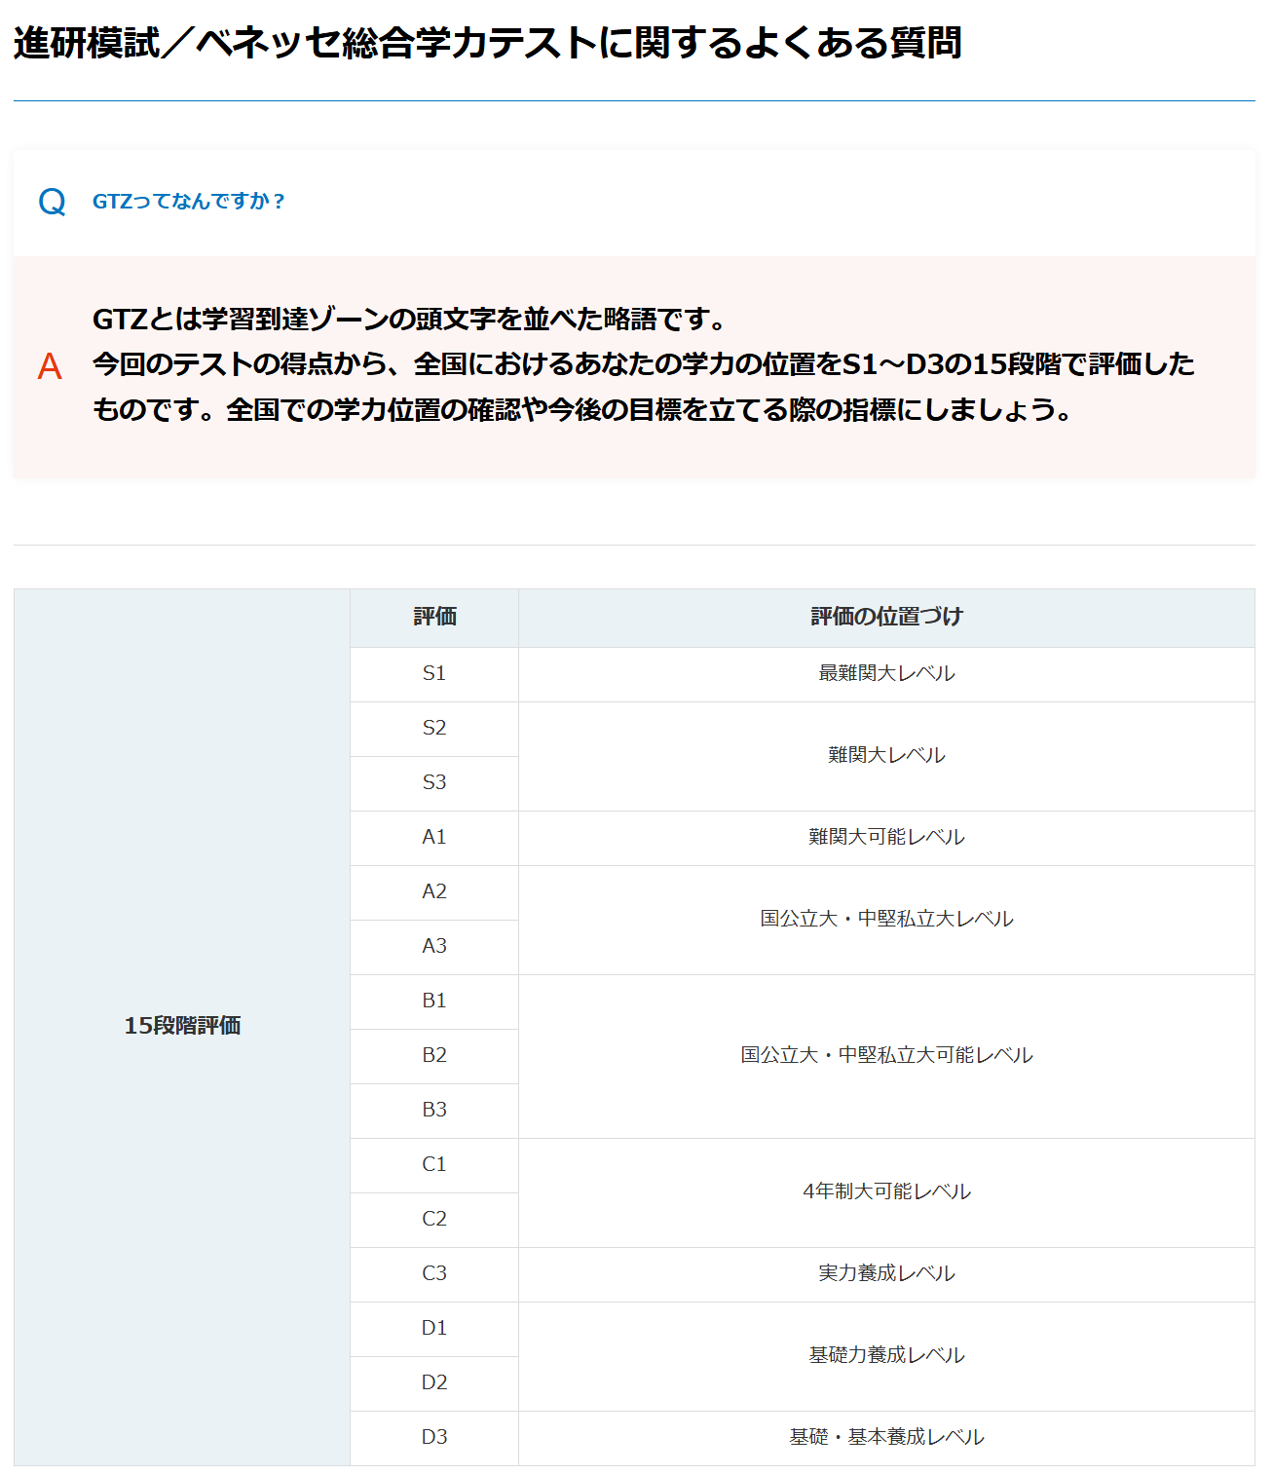The image size is (1273, 1474).
Task: Click the red A answer icon
Action: point(50,366)
